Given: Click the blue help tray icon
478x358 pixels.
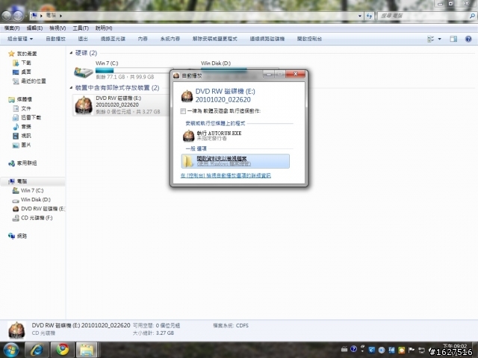Looking at the screenshot, I should [x=353, y=349].
